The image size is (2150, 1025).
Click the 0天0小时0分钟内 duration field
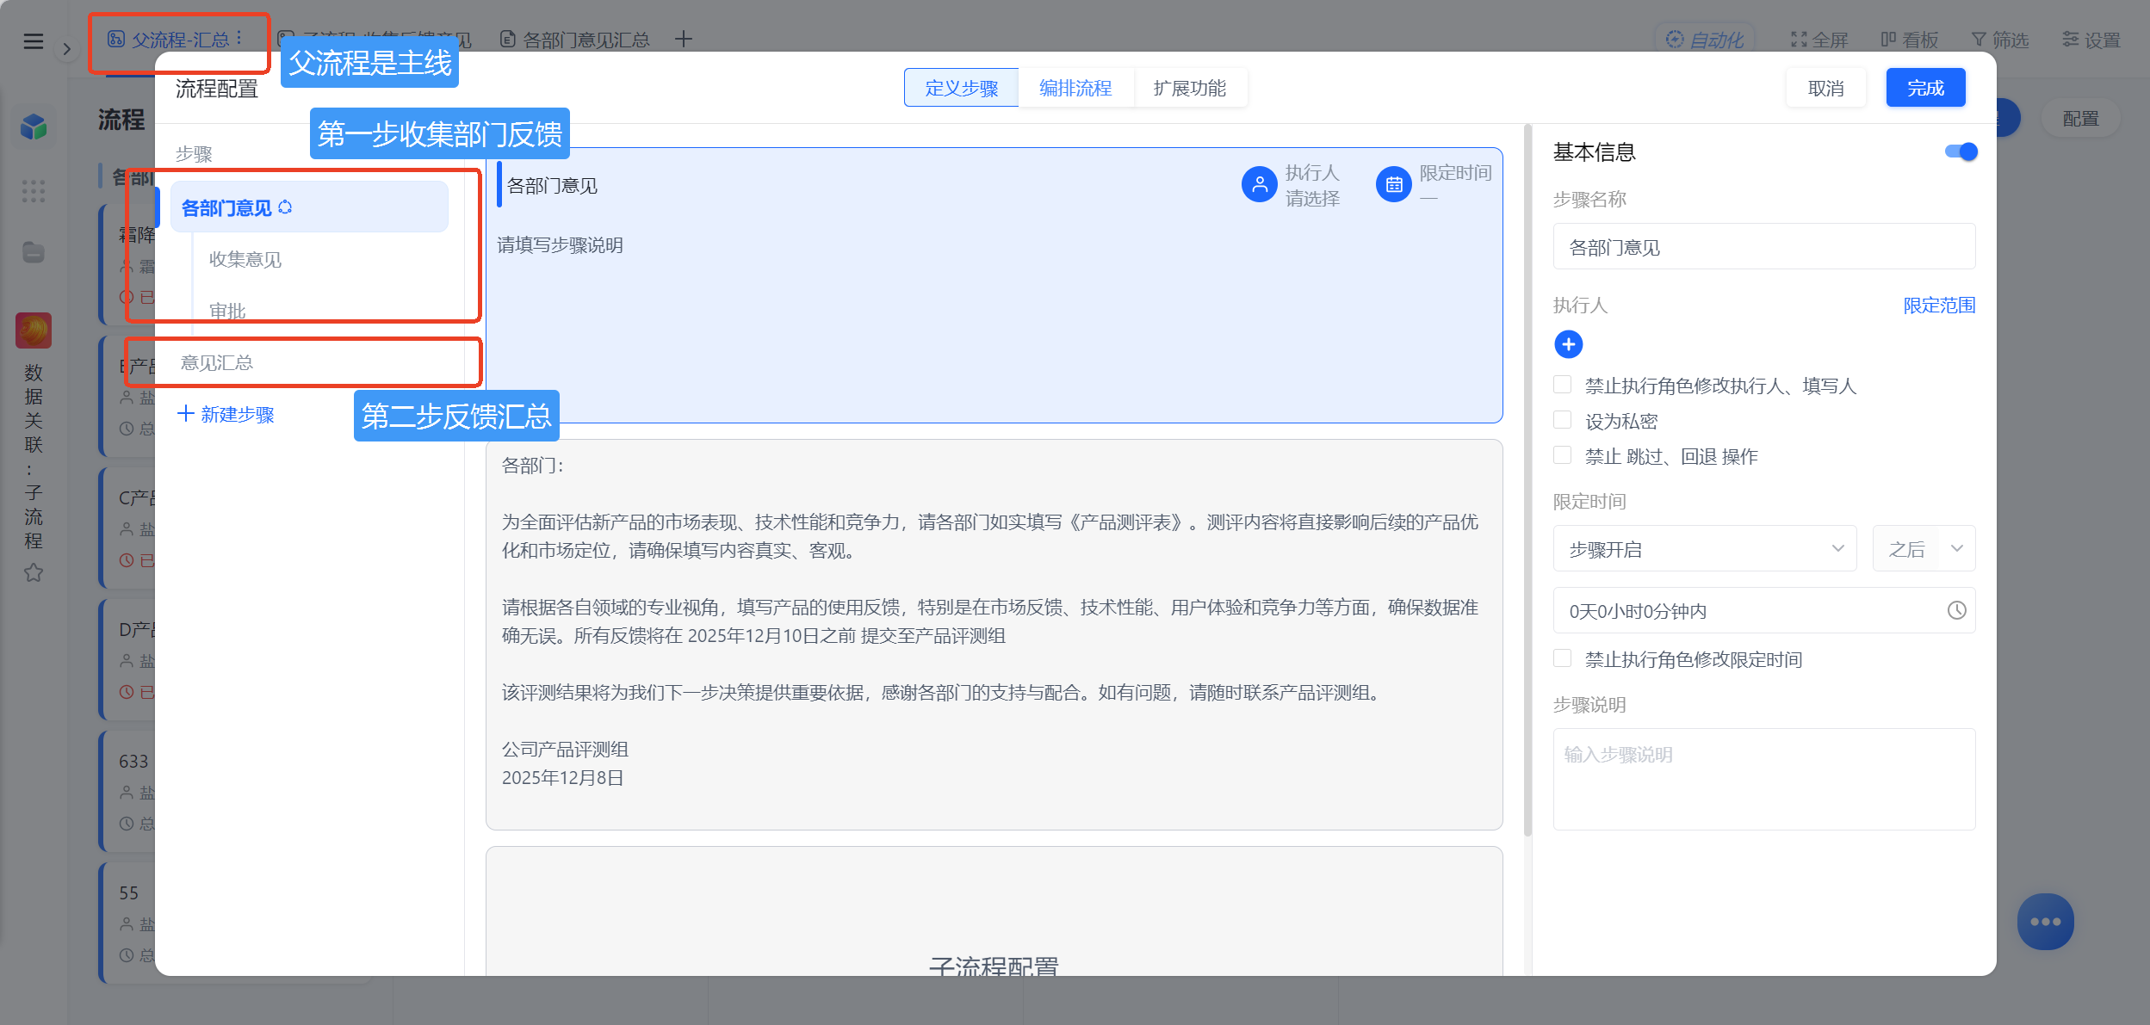pos(1763,610)
